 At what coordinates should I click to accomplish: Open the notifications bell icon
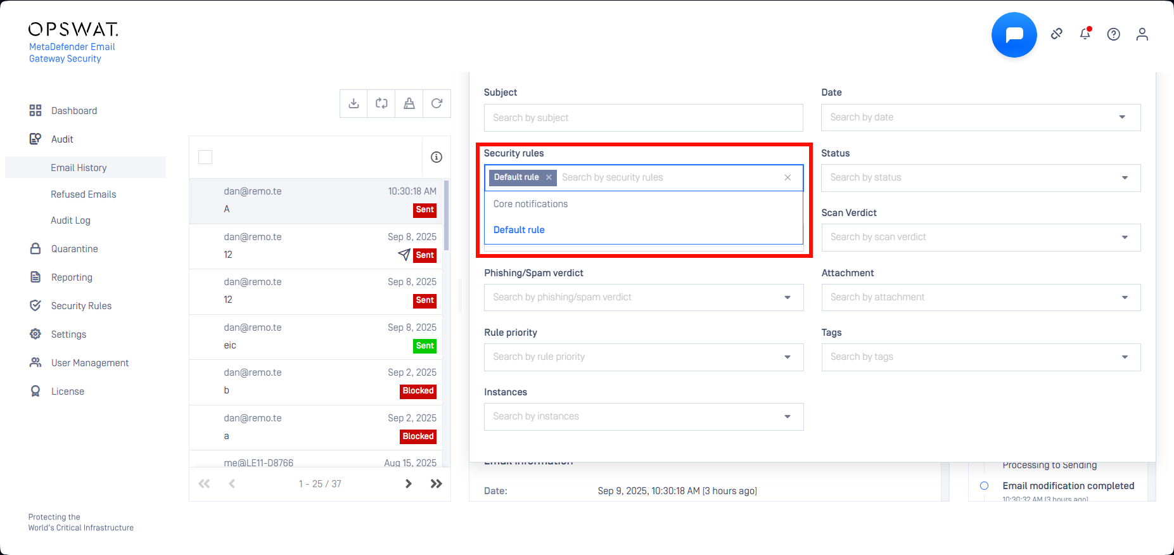pos(1085,34)
